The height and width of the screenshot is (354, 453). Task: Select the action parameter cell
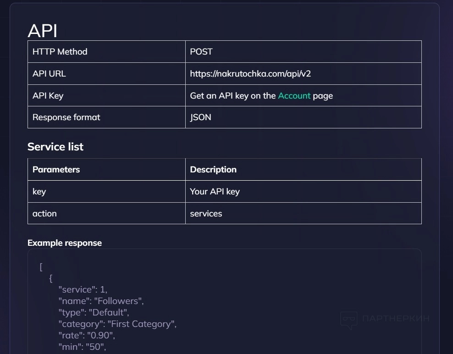pyautogui.click(x=45, y=214)
